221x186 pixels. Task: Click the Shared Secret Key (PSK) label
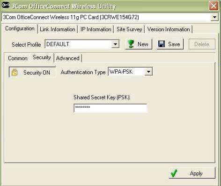click(102, 97)
